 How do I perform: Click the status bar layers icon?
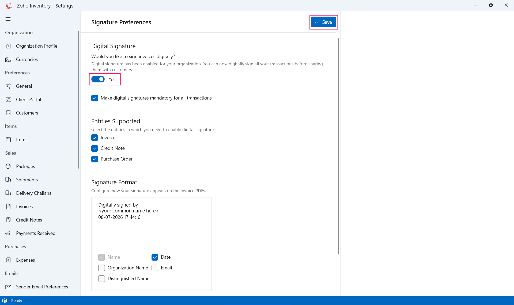click(x=5, y=301)
